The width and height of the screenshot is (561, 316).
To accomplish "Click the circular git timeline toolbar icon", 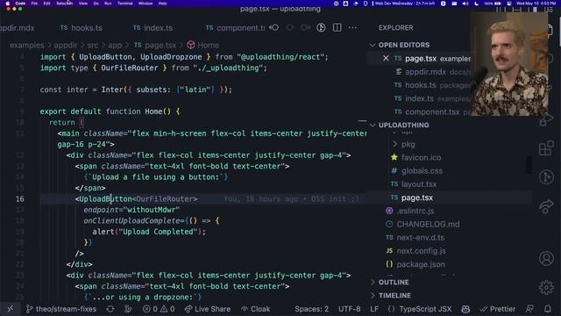I will [x=321, y=27].
